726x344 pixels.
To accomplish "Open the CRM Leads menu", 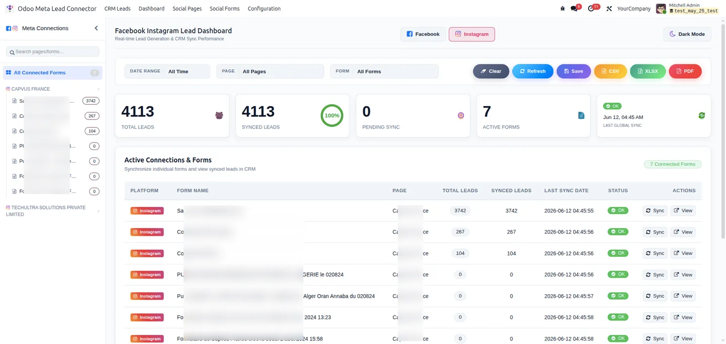I will 117,9.
